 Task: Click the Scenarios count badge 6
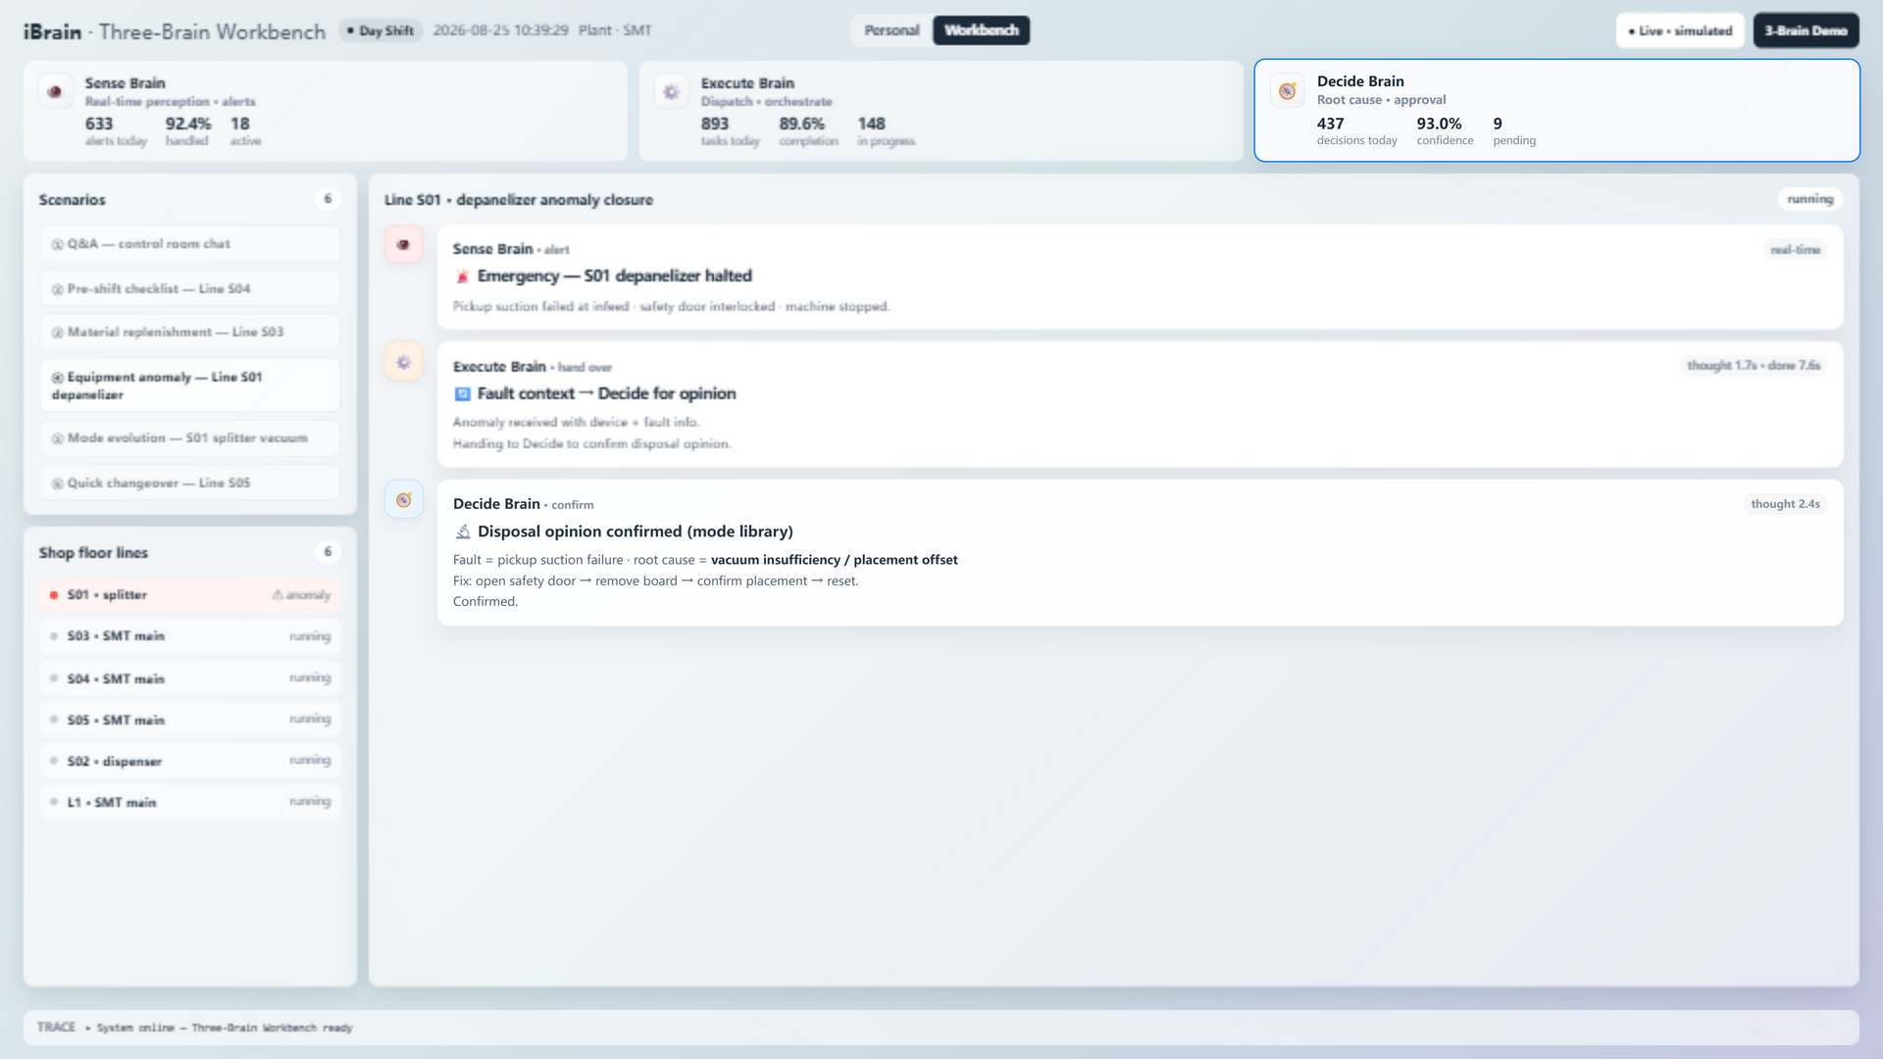(328, 199)
